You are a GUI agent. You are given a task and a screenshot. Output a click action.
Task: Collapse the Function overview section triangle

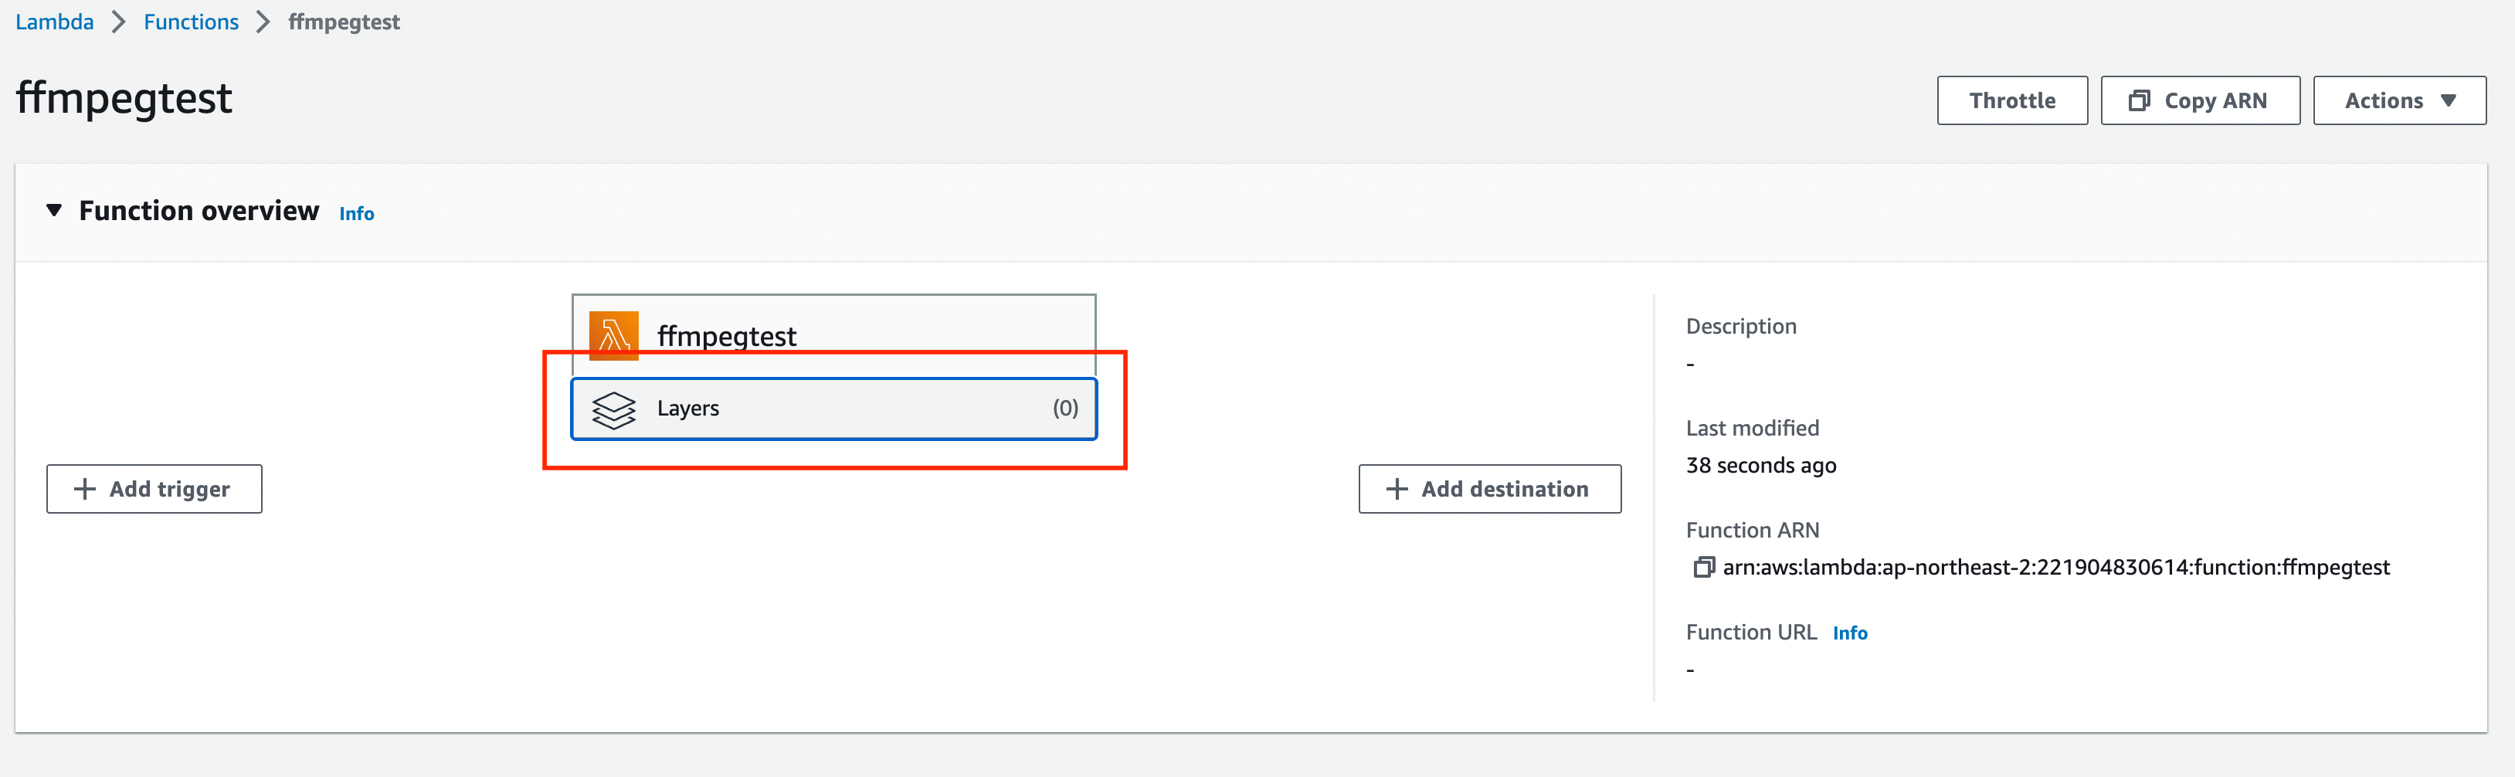[55, 210]
